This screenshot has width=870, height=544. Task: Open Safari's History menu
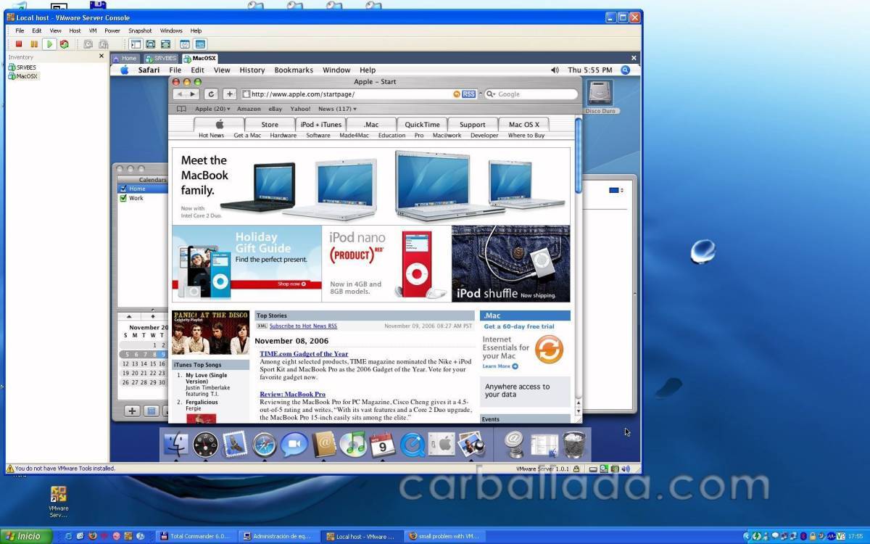252,70
